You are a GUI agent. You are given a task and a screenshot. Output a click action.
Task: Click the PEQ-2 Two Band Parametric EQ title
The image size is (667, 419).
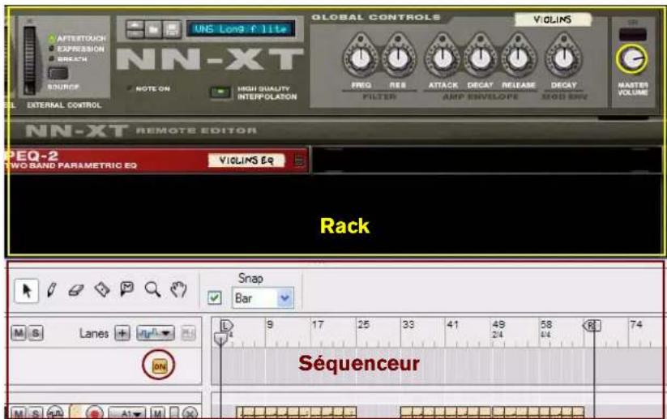coord(71,160)
